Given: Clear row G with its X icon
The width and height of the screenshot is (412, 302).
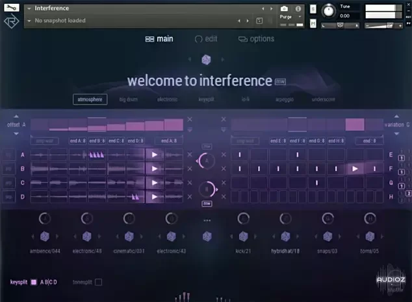Looking at the screenshot, I should pos(224,183).
